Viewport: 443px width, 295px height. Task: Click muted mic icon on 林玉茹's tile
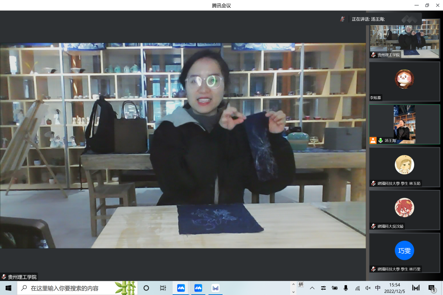click(374, 183)
